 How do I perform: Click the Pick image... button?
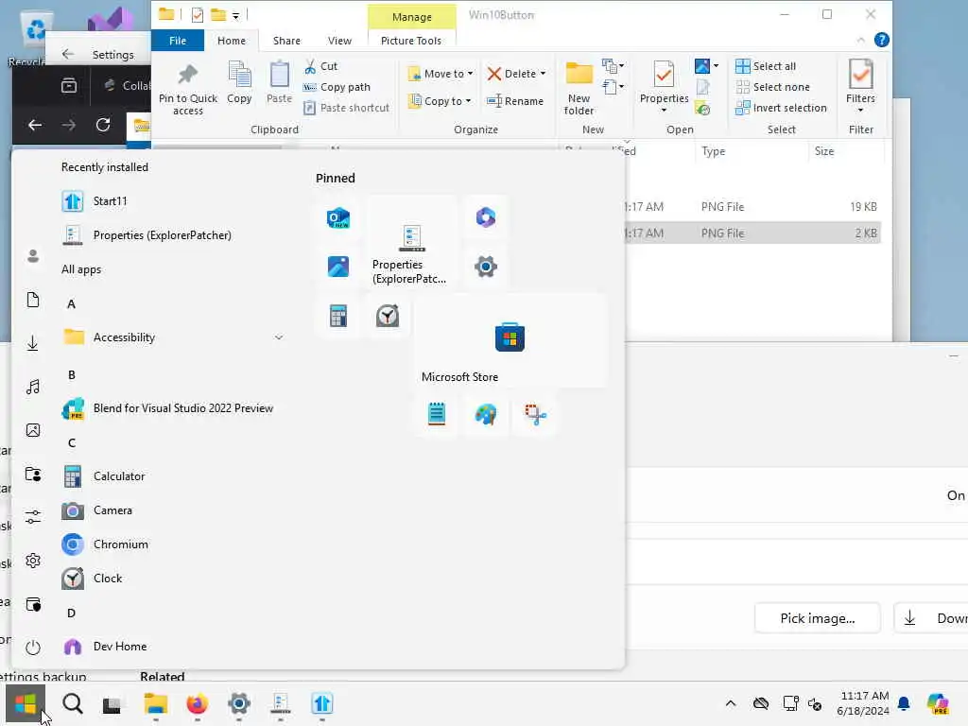coord(818,618)
